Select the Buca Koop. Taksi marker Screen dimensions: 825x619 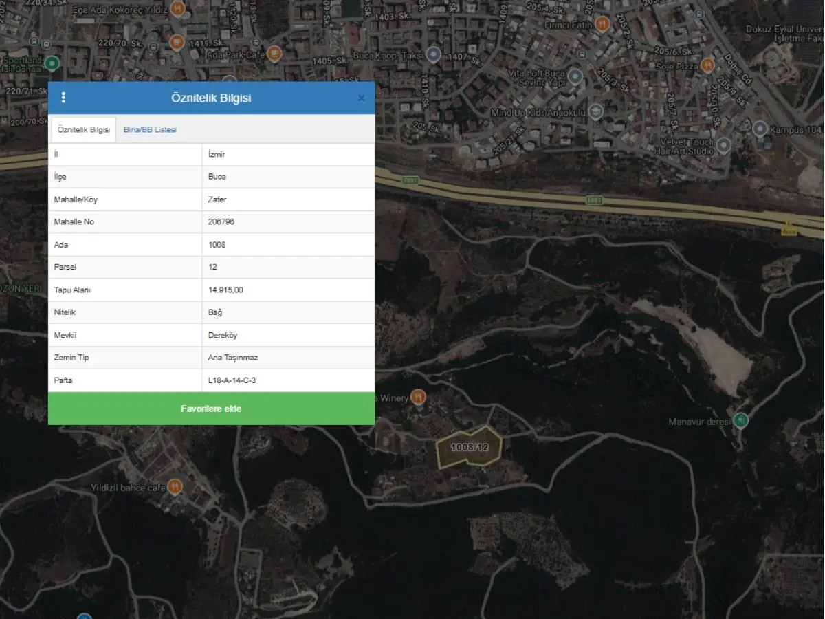[x=433, y=54]
